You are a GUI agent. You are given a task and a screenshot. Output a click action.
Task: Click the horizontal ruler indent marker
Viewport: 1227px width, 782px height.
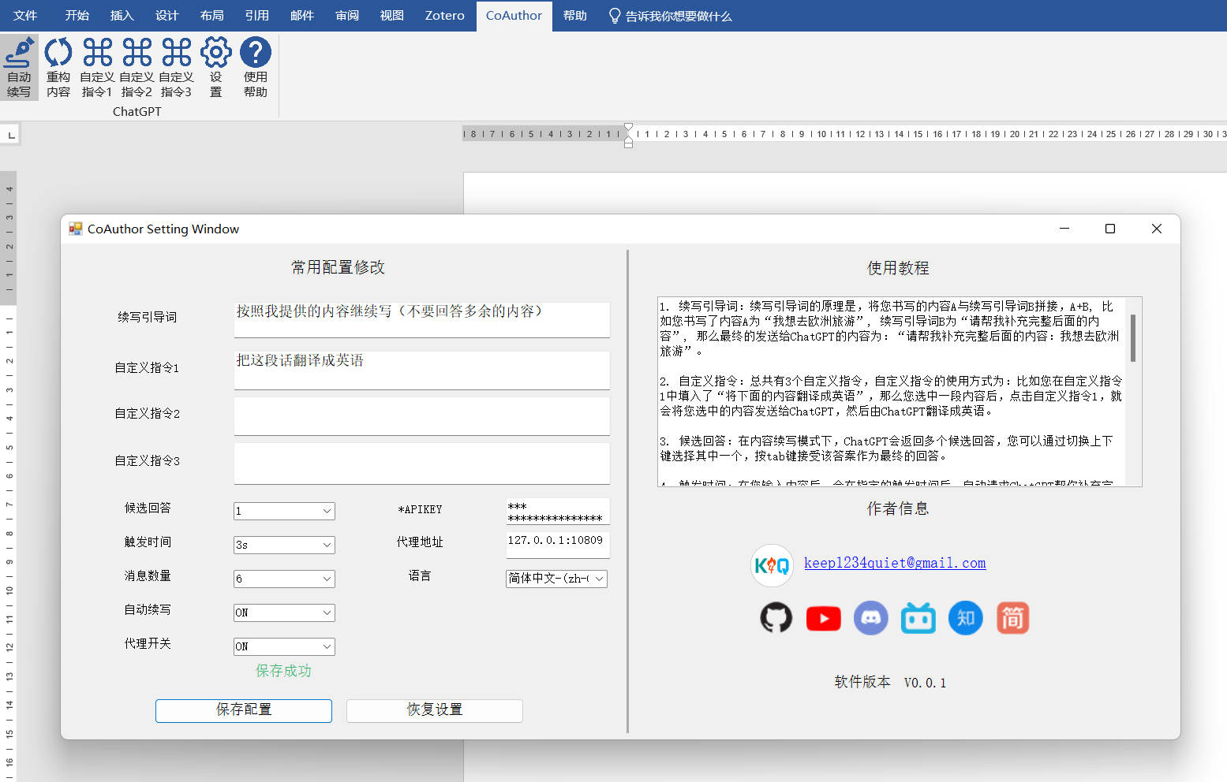tap(628, 136)
